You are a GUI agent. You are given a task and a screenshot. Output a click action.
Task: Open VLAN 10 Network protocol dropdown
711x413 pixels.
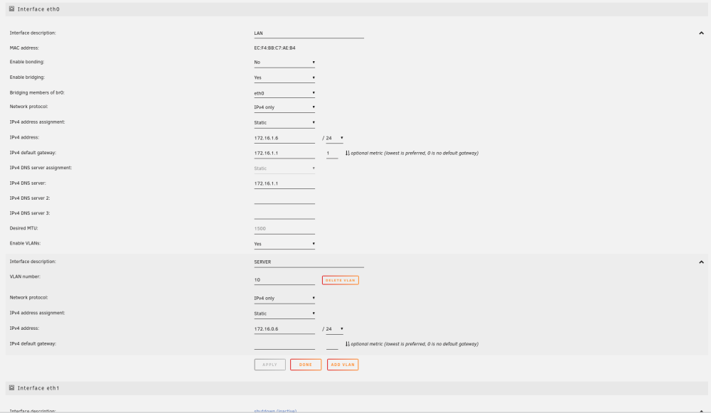point(284,299)
